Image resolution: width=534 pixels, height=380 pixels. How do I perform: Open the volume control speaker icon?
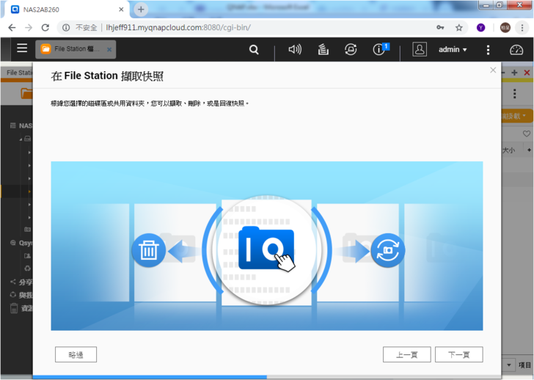click(295, 50)
